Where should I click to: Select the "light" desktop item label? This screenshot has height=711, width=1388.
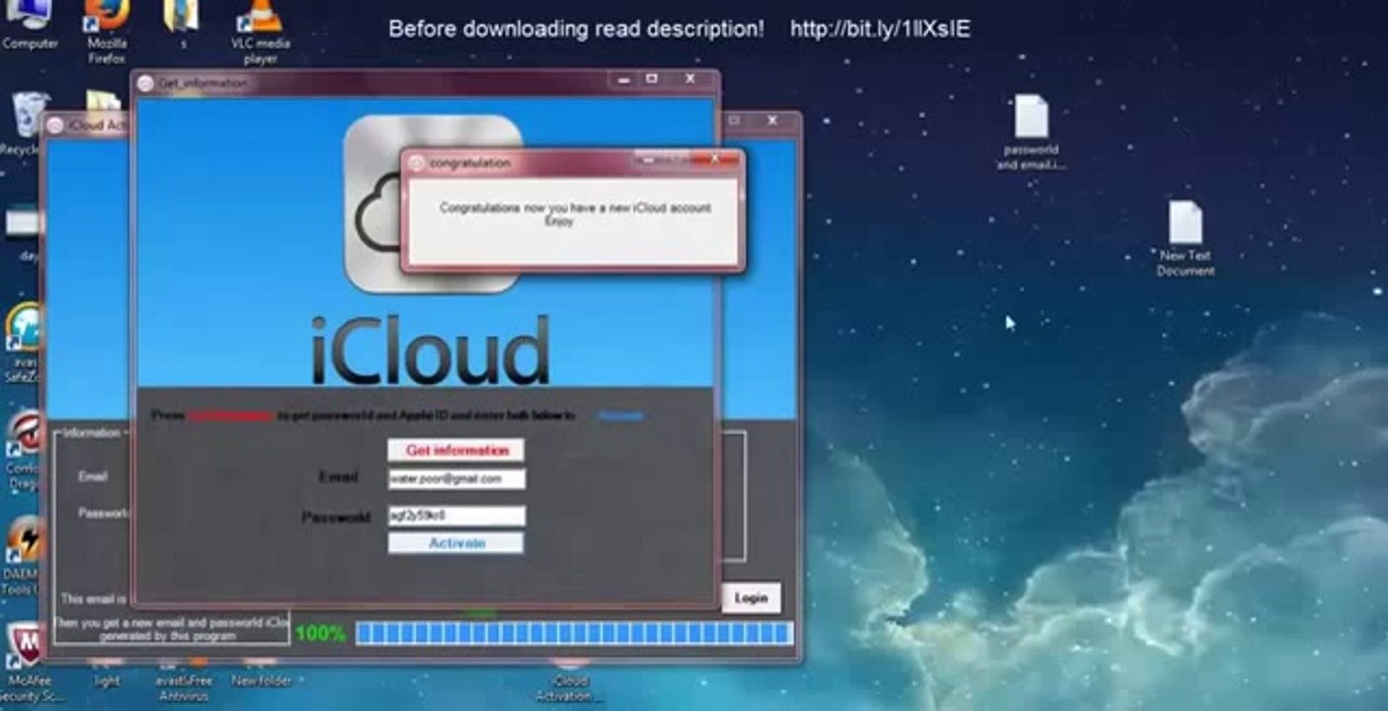(x=107, y=680)
